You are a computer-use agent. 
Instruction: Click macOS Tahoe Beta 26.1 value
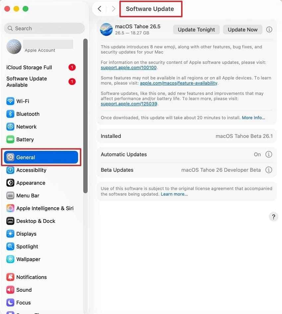(244, 136)
